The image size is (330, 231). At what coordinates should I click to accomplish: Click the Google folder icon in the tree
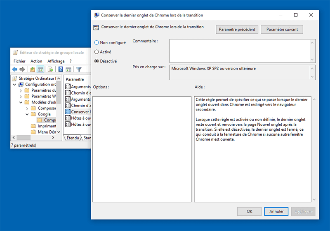33,114
